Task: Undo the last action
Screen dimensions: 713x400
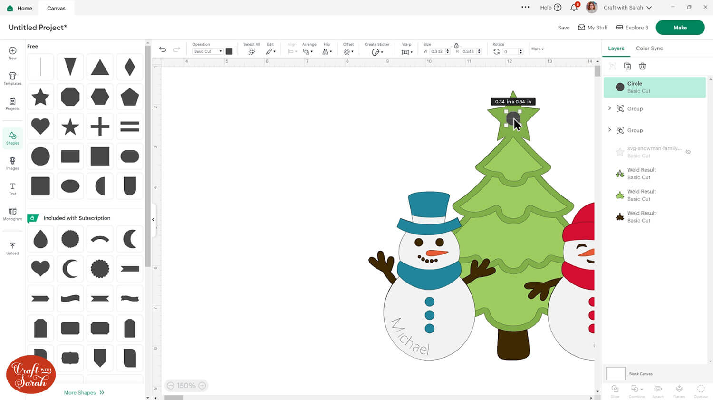Action: (x=163, y=49)
